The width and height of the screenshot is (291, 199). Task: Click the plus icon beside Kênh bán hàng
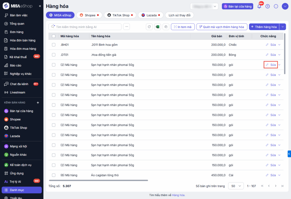(38, 102)
